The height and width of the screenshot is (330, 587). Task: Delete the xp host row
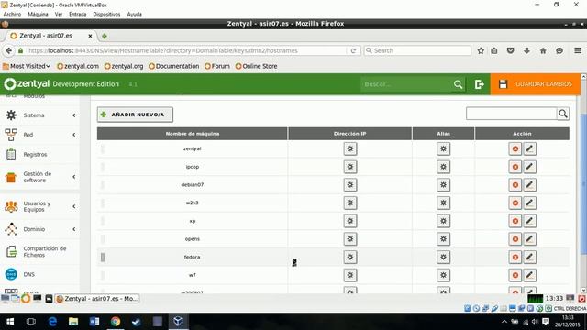coord(515,221)
